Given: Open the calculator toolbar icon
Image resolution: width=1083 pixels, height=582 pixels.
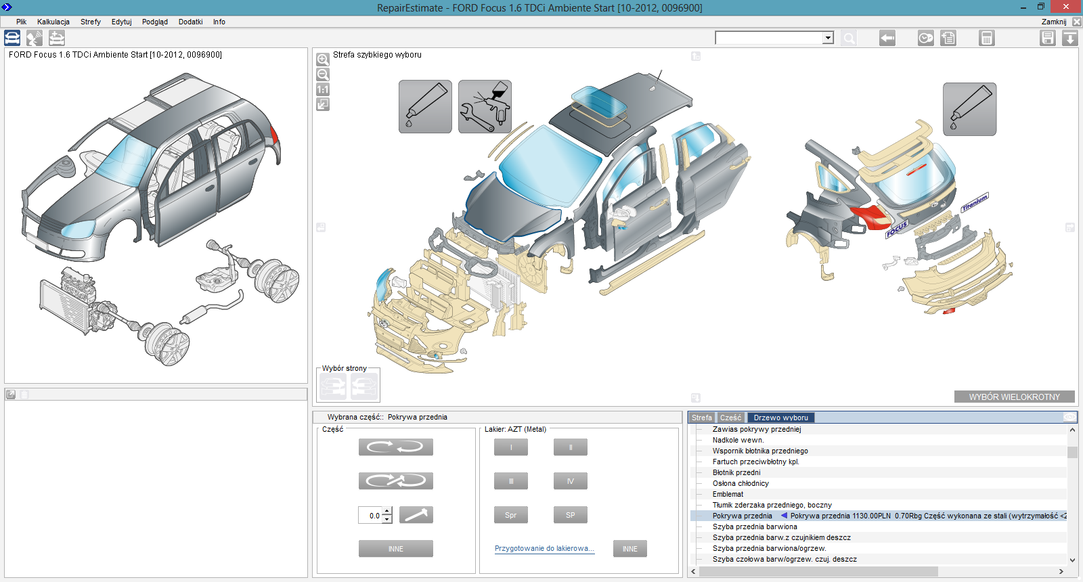Looking at the screenshot, I should click(x=987, y=39).
